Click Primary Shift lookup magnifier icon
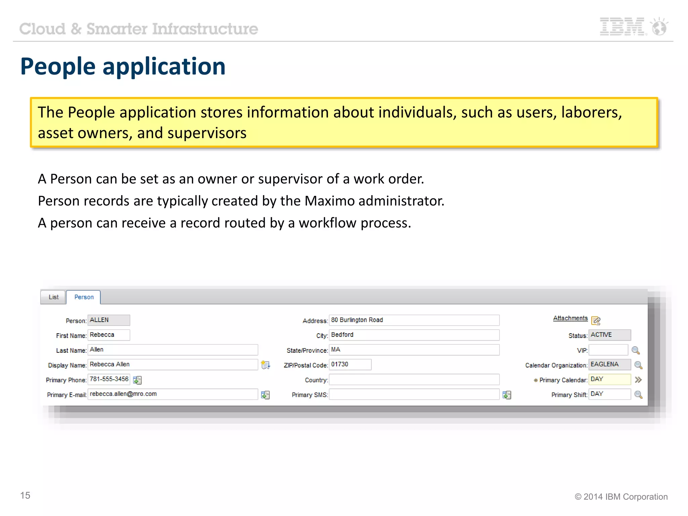This screenshot has height=516, width=688. 638,395
